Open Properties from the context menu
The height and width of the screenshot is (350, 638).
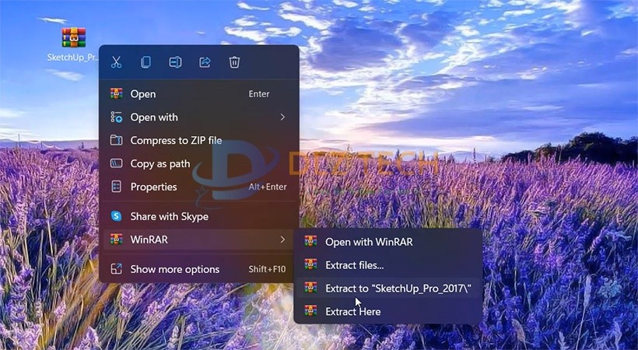(x=153, y=187)
